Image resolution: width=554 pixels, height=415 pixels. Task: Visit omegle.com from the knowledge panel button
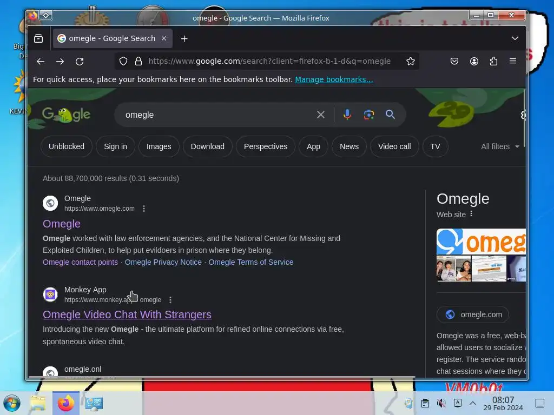click(x=473, y=314)
